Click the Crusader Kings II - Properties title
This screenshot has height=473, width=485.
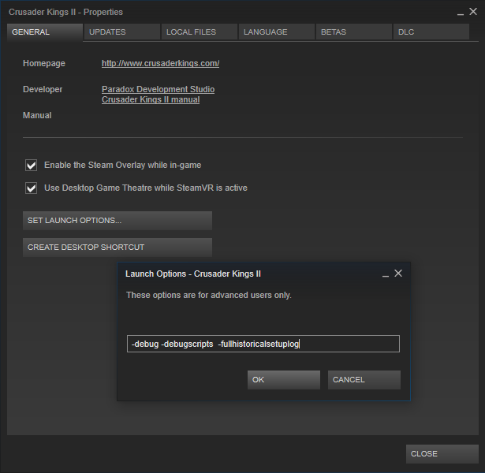65,12
